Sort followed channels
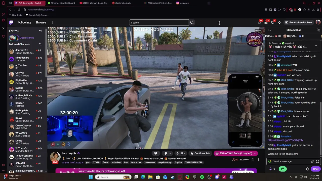This screenshot has width=322, height=181. (40, 44)
